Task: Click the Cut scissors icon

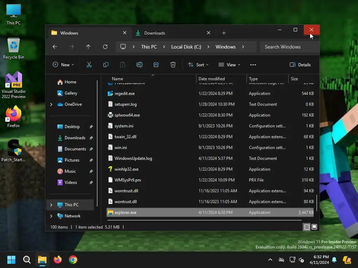Action: [x=89, y=65]
